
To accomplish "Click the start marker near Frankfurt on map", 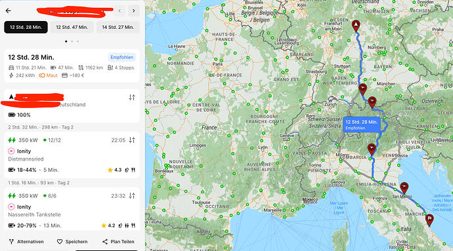I will click(x=356, y=26).
